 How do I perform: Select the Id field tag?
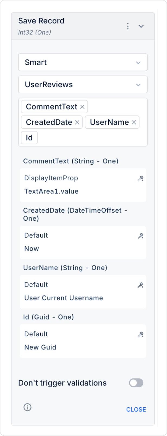coord(29,138)
